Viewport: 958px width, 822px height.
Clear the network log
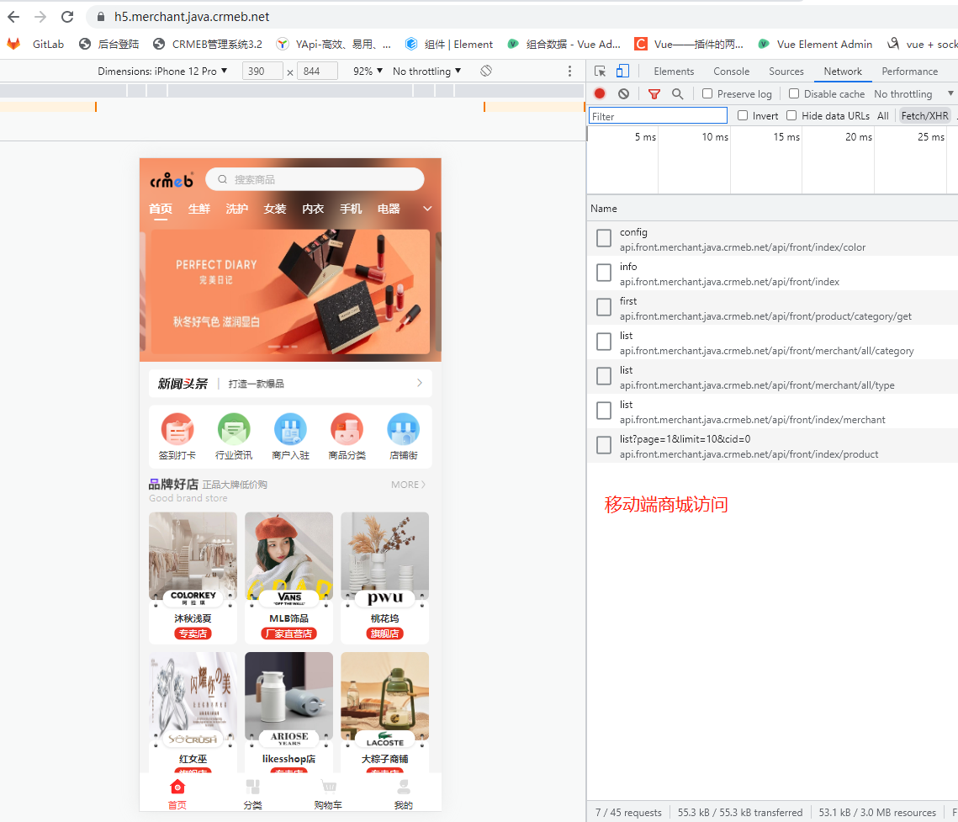pos(623,93)
